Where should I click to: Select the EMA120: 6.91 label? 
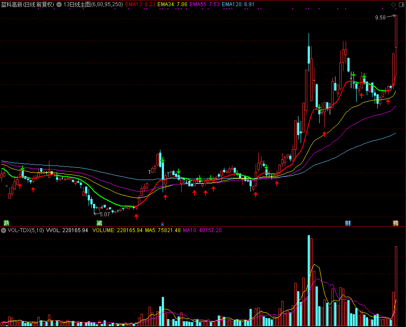click(x=238, y=4)
